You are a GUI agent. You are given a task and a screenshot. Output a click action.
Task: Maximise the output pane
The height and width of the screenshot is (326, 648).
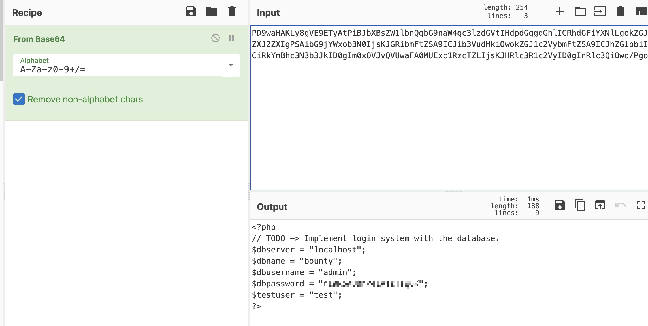(x=641, y=205)
